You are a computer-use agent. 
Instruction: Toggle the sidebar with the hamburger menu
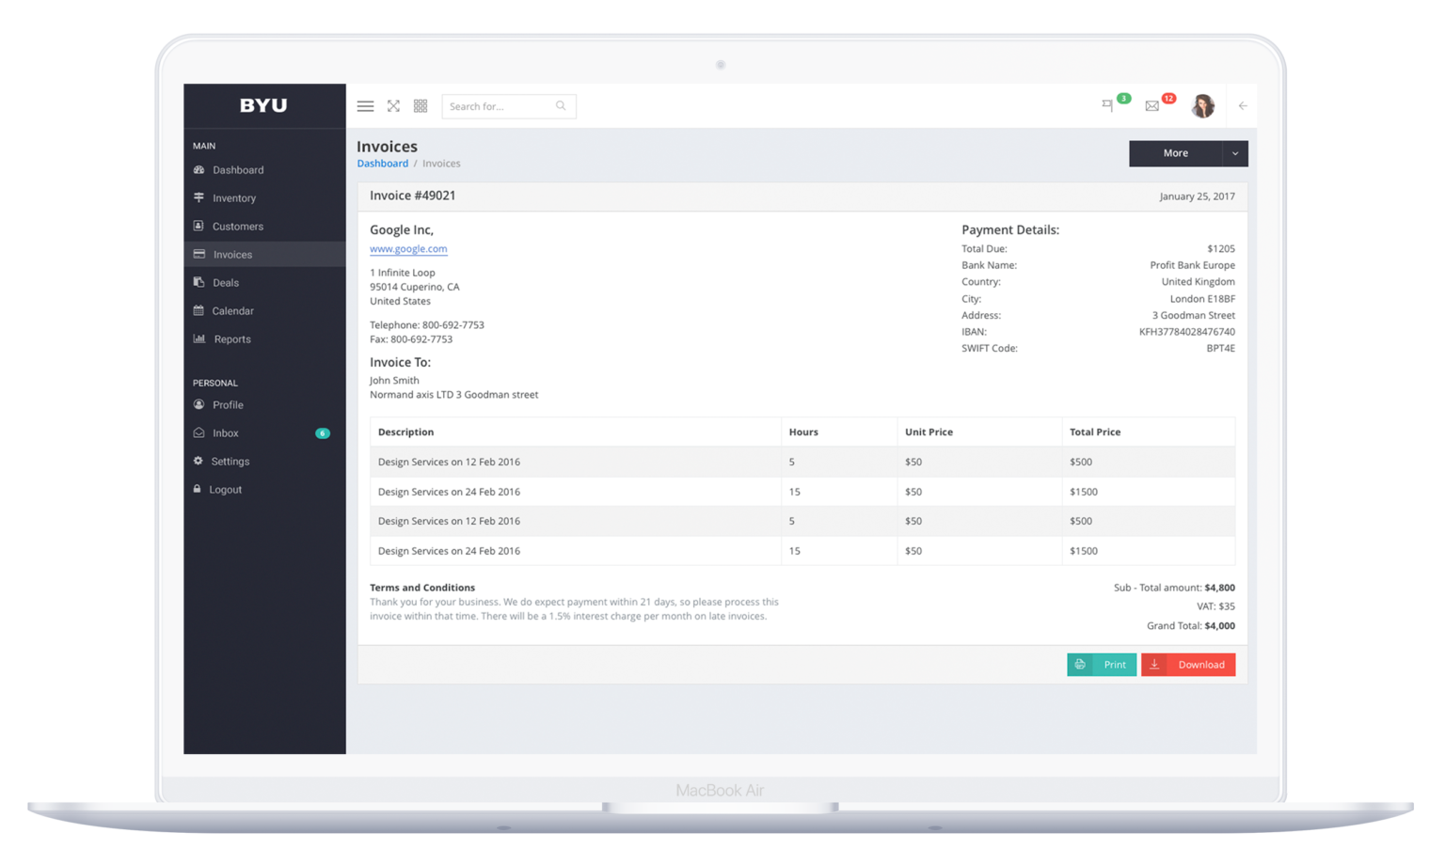pyautogui.click(x=365, y=105)
